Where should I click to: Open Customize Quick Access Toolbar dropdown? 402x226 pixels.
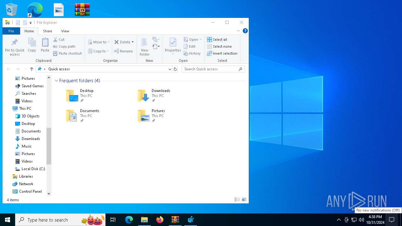click(30, 23)
